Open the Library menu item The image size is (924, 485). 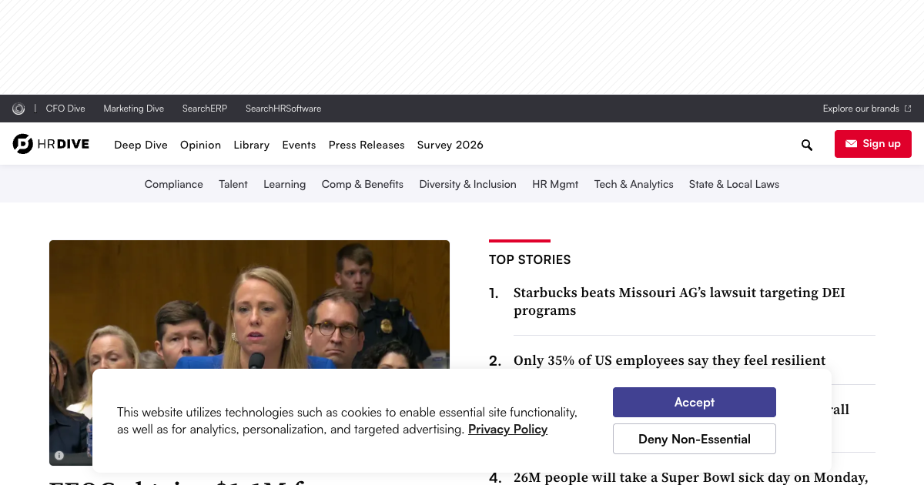(251, 145)
